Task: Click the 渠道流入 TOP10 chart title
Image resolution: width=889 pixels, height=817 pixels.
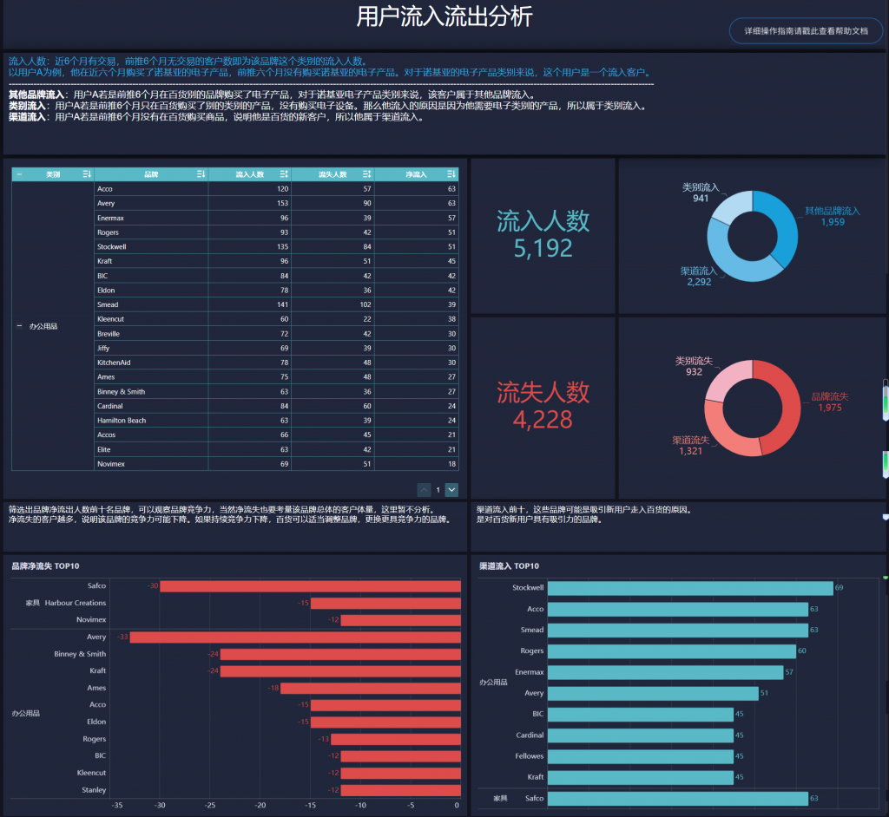Action: (x=509, y=566)
